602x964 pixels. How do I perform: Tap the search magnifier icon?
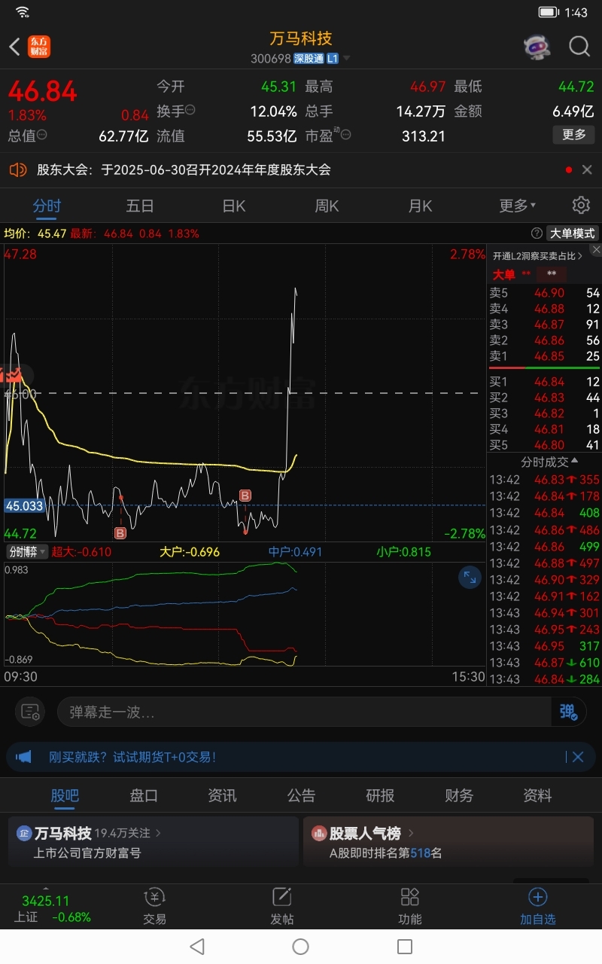(x=579, y=47)
